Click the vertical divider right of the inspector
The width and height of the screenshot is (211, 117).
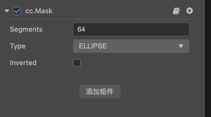(x=205, y=58)
